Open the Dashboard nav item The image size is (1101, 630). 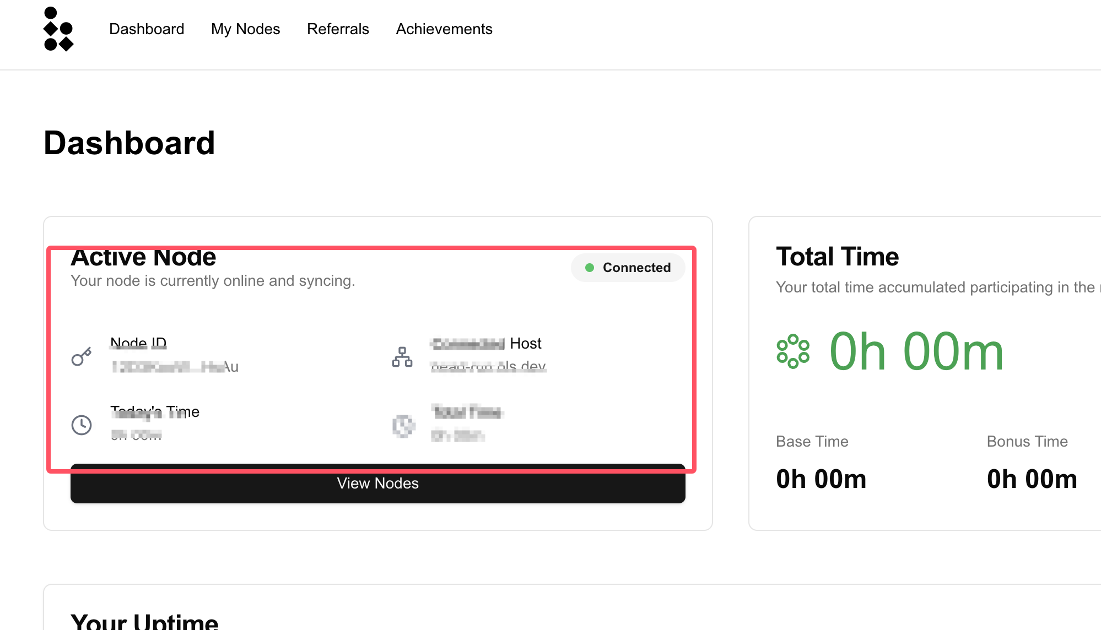147,29
